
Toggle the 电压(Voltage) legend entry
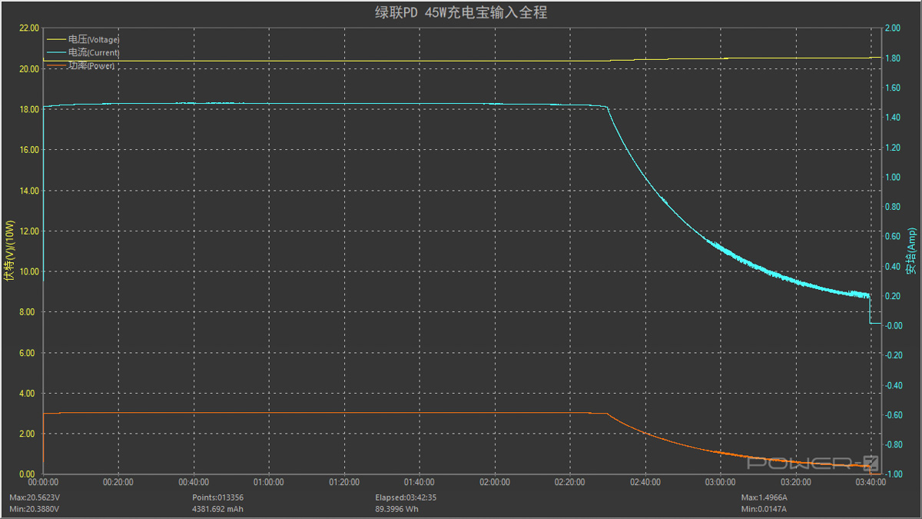click(x=94, y=39)
